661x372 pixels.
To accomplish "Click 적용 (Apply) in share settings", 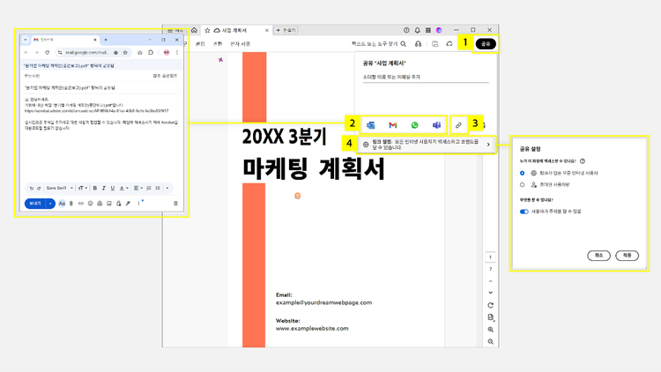I will (x=628, y=256).
